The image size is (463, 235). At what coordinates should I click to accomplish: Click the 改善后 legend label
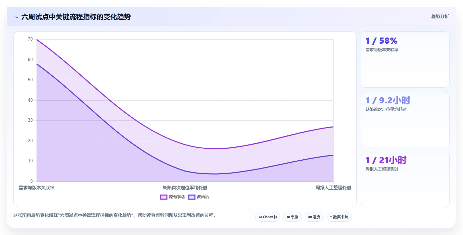[x=203, y=197]
